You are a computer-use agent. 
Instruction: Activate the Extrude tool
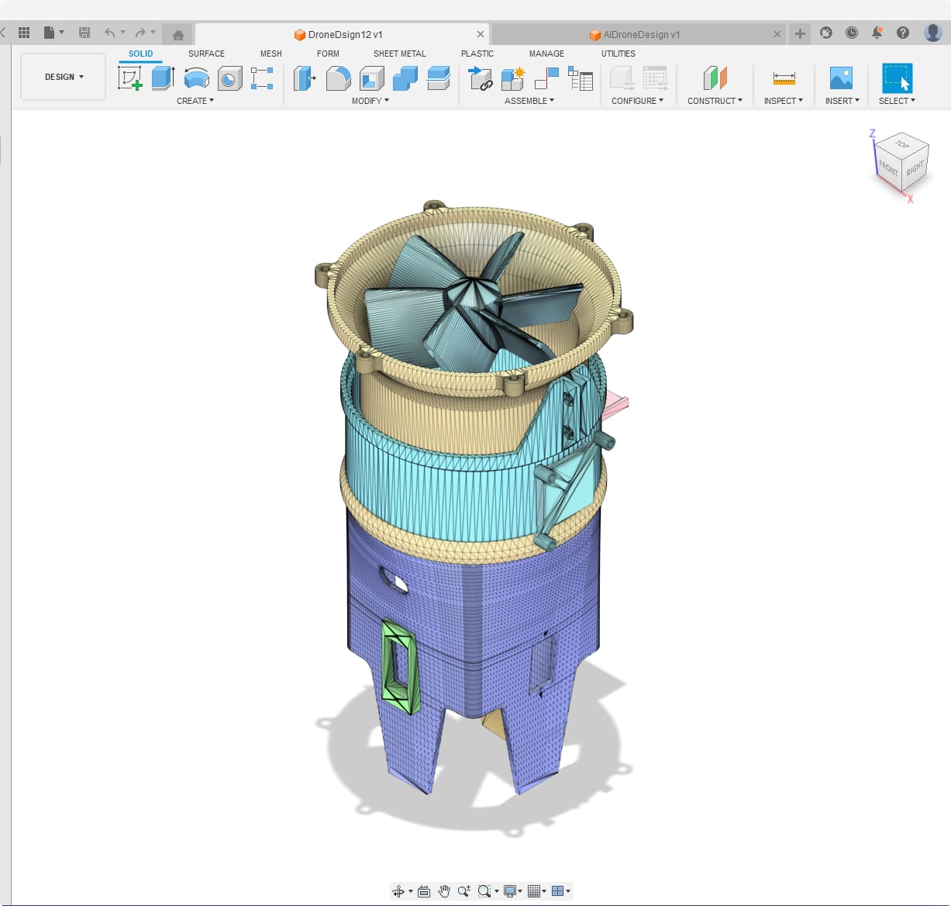pyautogui.click(x=163, y=78)
